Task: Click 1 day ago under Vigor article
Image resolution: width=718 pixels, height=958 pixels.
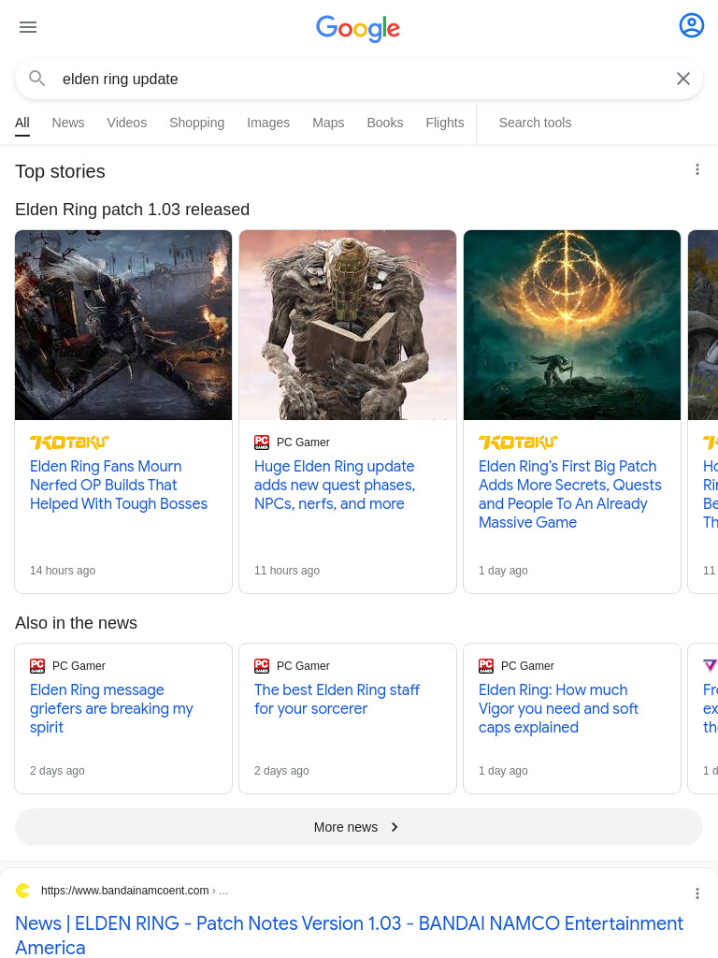Action: pos(503,771)
